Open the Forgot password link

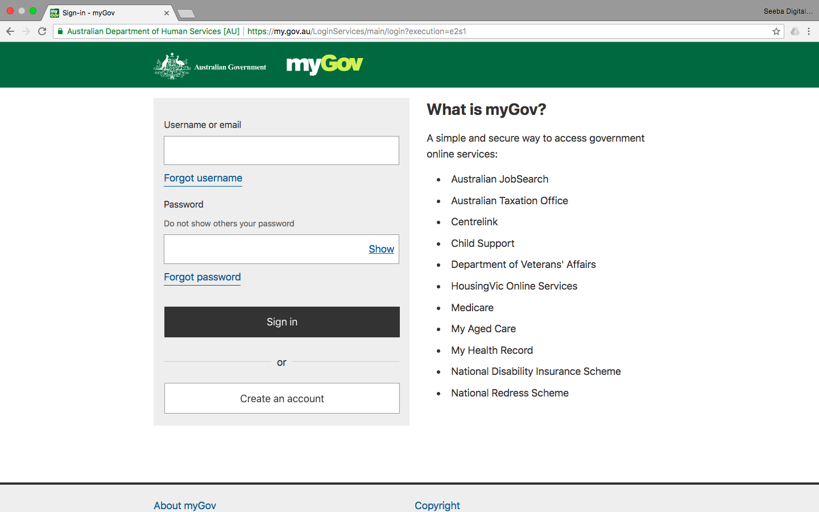[x=202, y=277]
